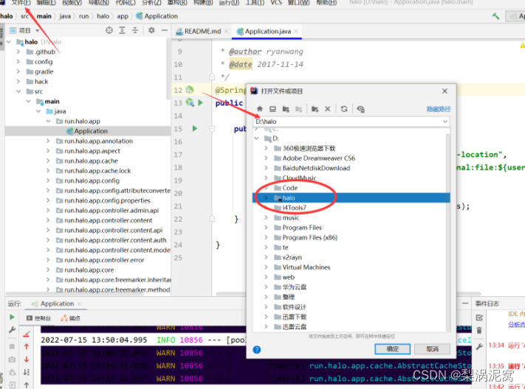Click the New Folder icon in the dialog
The image size is (525, 389).
[315, 109]
